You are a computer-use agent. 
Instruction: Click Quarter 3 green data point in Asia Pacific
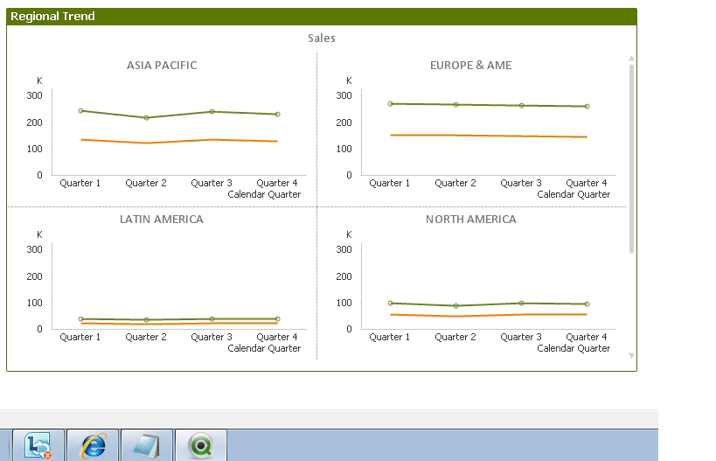(x=212, y=111)
